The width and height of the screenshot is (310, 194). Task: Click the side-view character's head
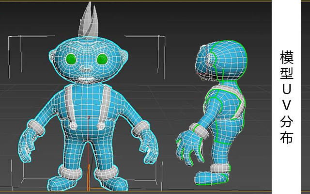click(x=221, y=61)
